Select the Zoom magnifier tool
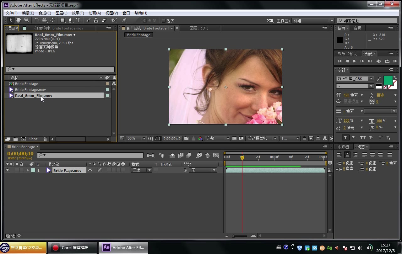 click(x=27, y=20)
